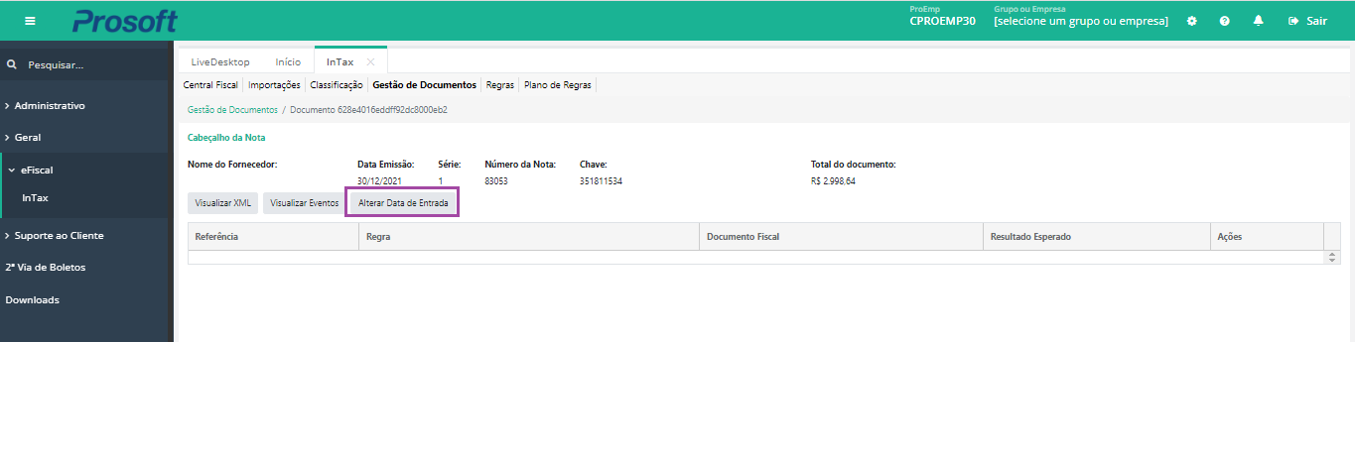1355x456 pixels.
Task: Click the Prosoft logo
Action: tap(125, 20)
